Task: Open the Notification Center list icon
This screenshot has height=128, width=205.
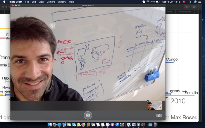Action: coord(201,2)
